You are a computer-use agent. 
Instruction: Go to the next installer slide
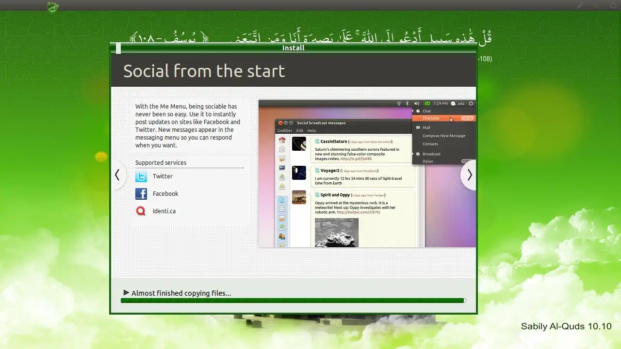click(x=469, y=175)
